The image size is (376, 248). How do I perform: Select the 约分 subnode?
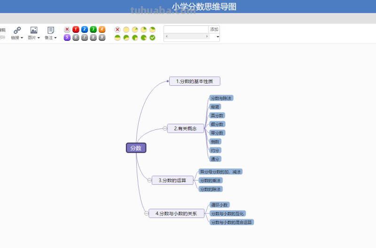click(x=215, y=150)
